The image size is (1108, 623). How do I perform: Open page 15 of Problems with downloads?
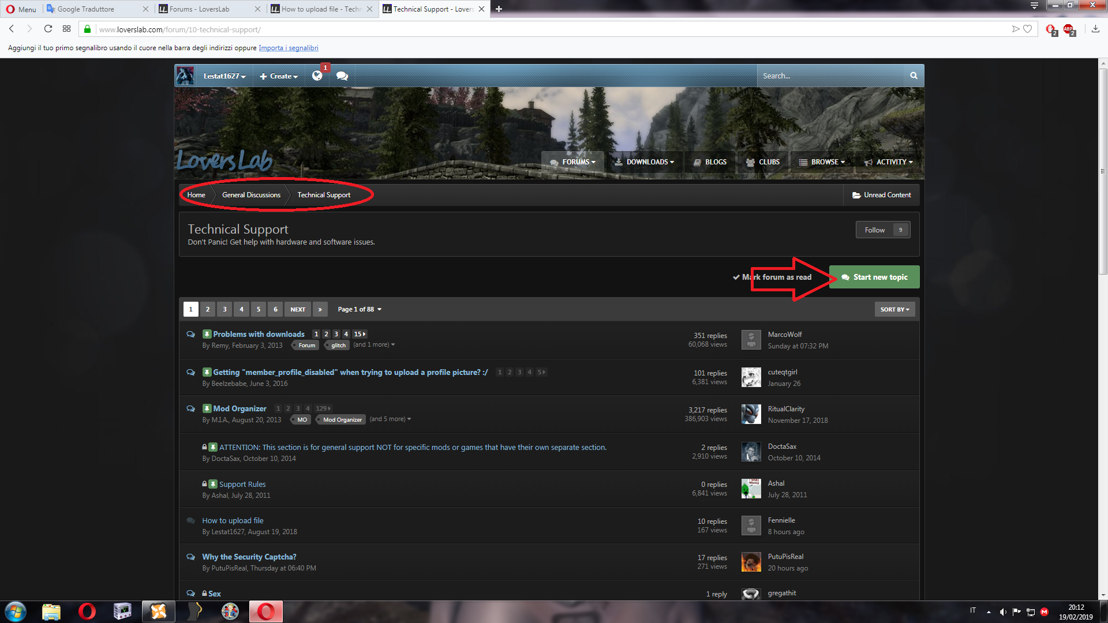(360, 334)
